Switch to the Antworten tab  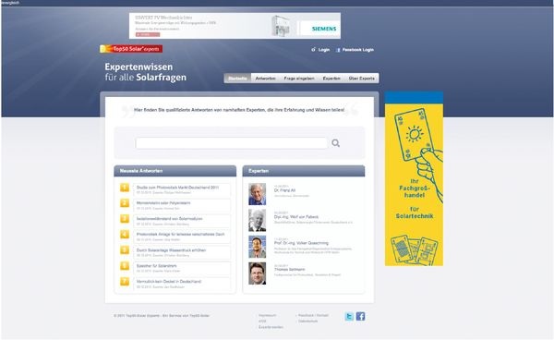coord(265,79)
